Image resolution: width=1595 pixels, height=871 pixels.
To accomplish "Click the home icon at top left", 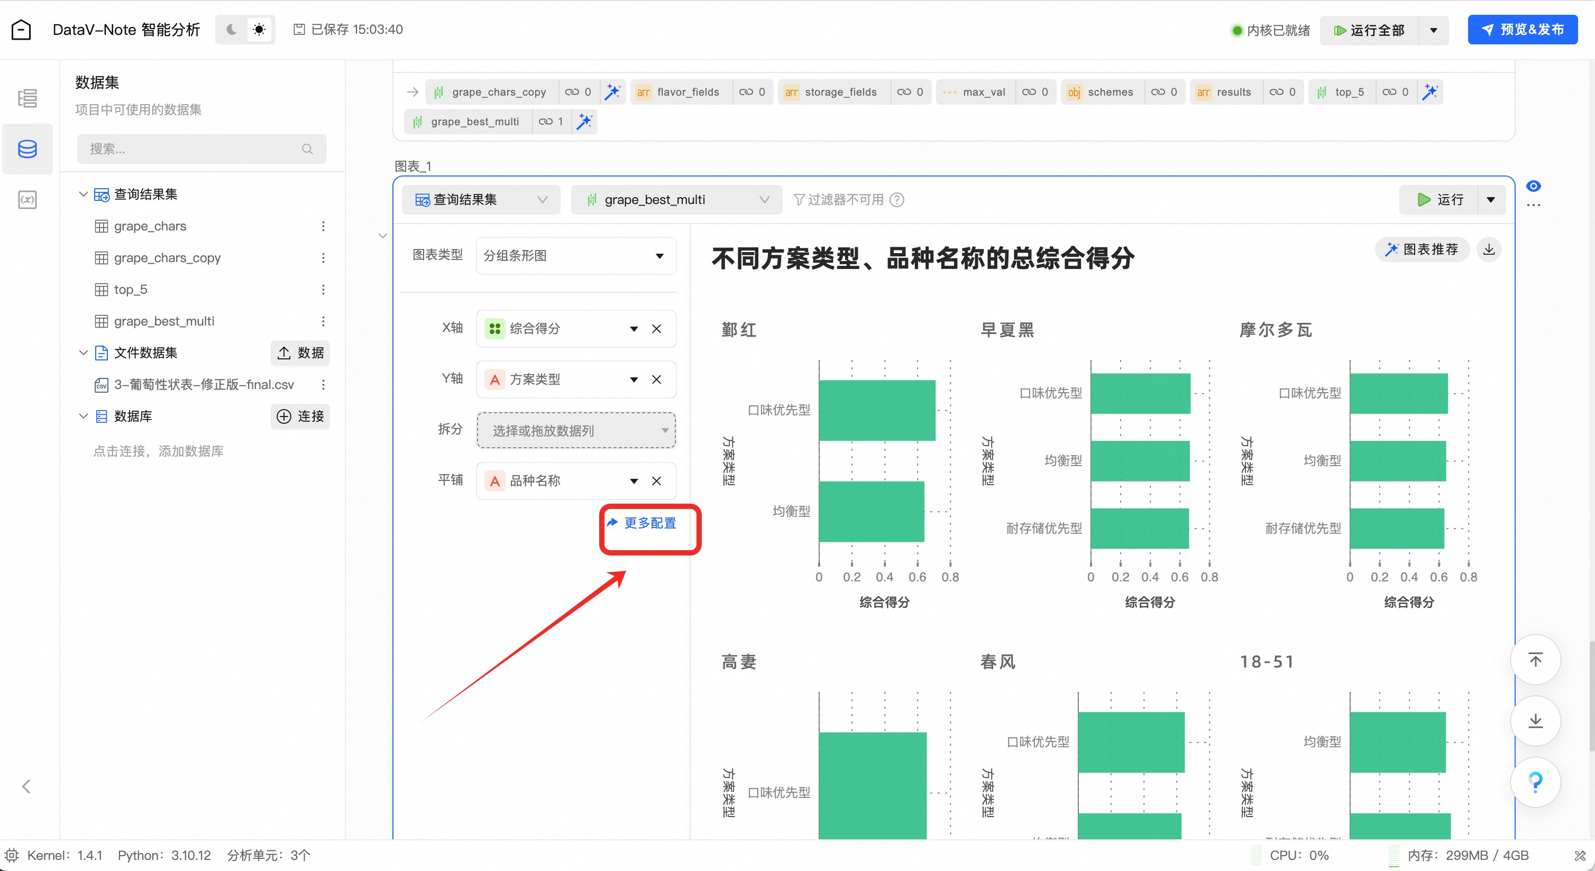I will coord(21,30).
